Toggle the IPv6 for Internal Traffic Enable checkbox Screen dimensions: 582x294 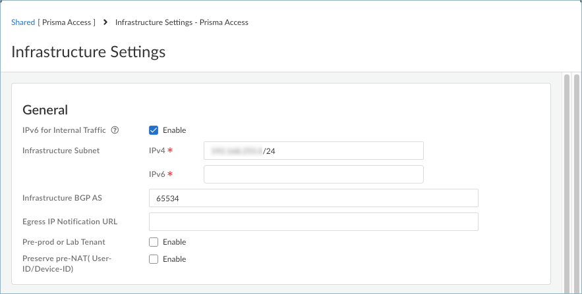click(x=154, y=130)
